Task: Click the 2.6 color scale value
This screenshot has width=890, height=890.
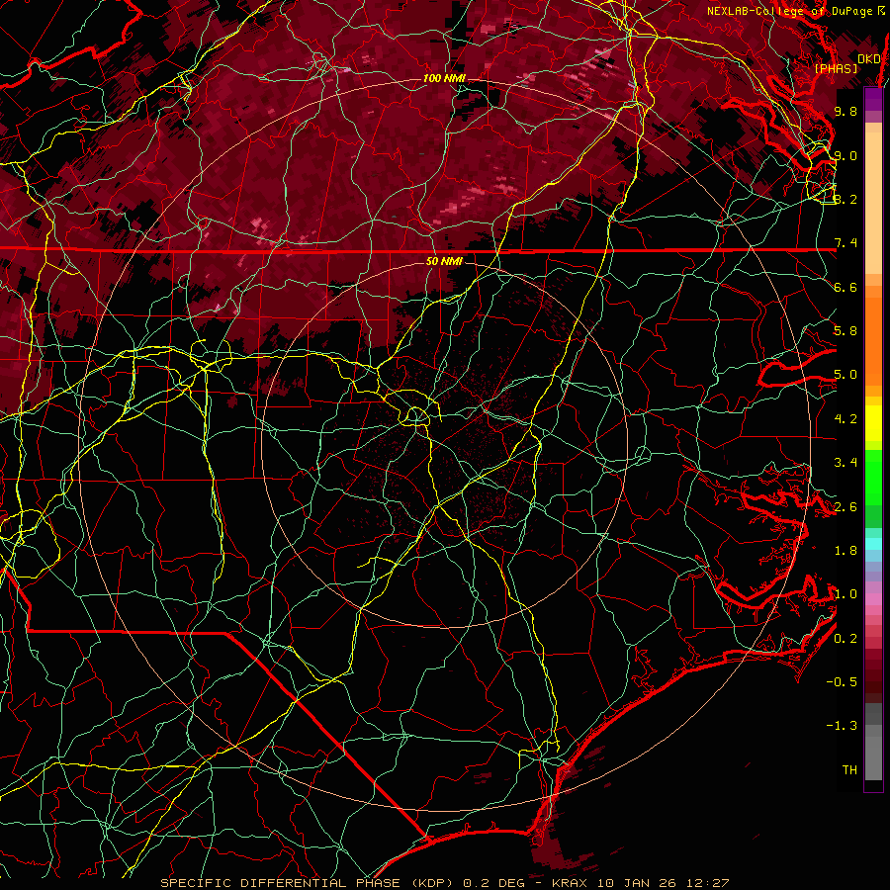Action: point(845,506)
